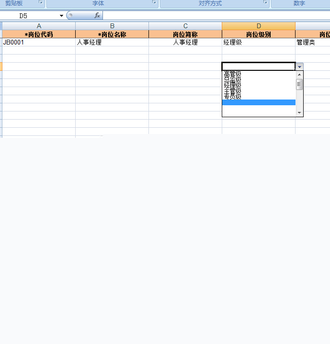
Task: Select column A header
Action: [x=39, y=26]
